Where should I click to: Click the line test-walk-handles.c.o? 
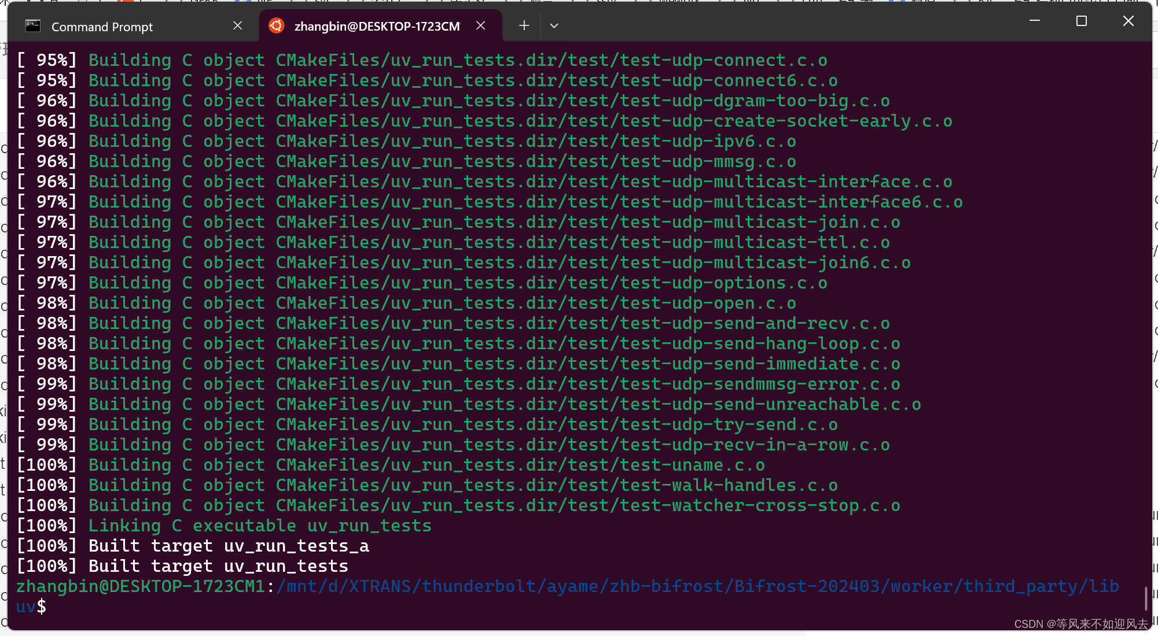pyautogui.click(x=427, y=485)
